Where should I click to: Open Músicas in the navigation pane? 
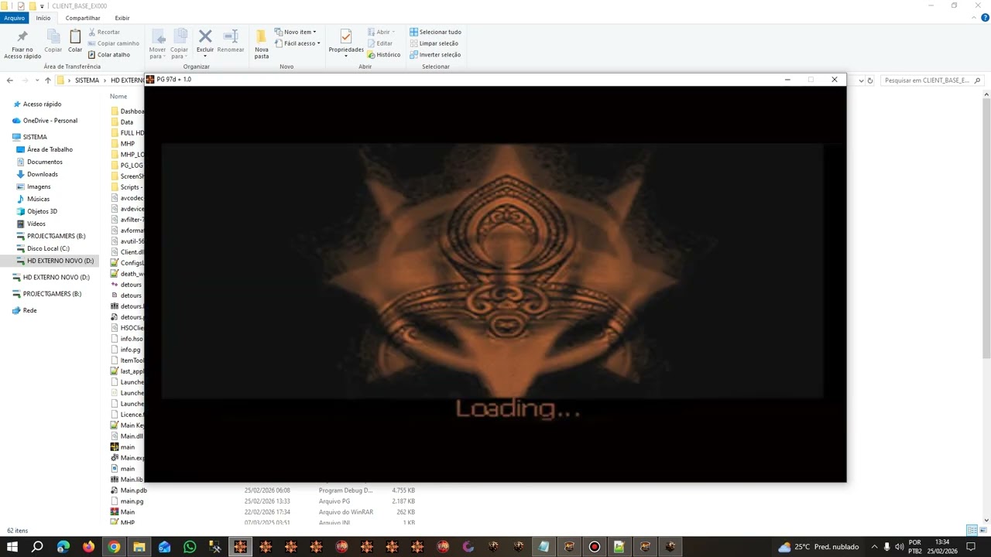(x=38, y=199)
